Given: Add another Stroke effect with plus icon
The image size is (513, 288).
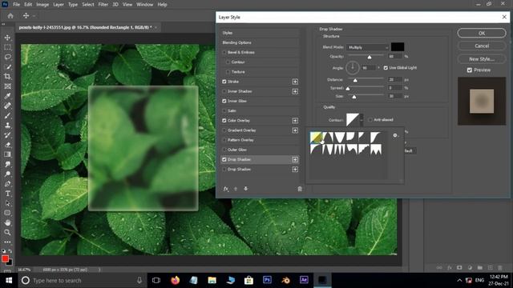Looking at the screenshot, I should [295, 82].
